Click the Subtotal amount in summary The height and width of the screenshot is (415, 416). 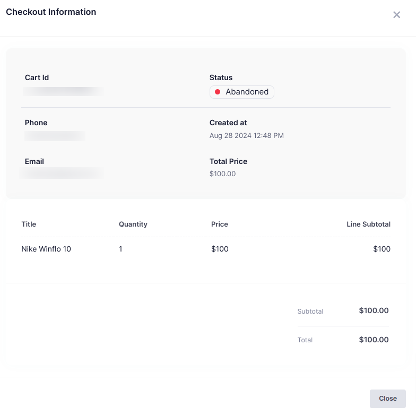click(374, 310)
